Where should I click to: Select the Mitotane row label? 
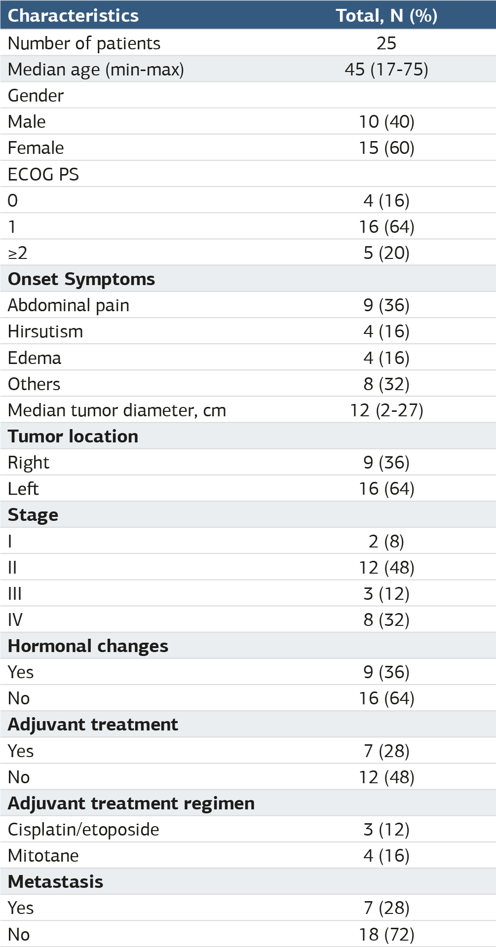43,856
